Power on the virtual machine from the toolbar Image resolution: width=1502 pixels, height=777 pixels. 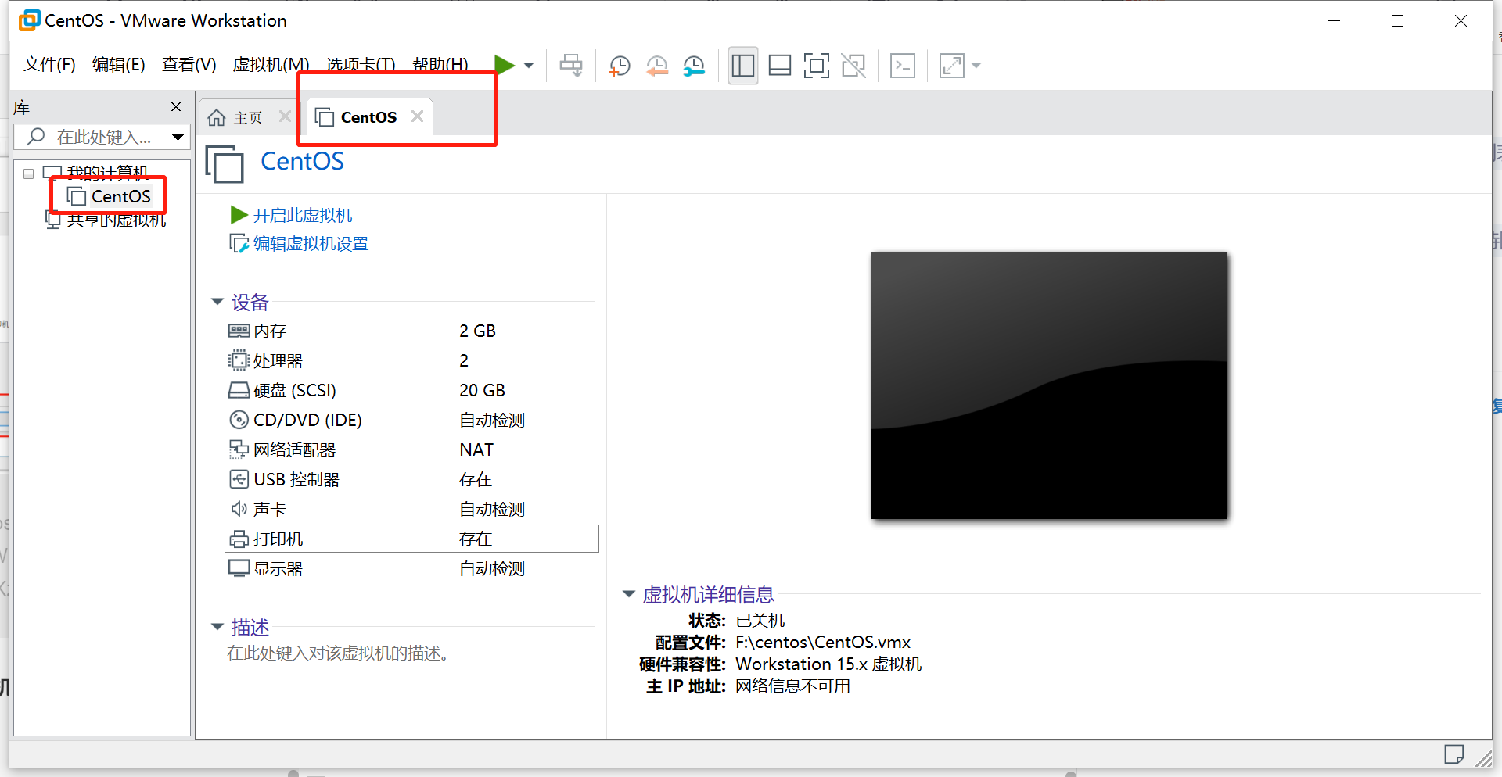point(505,65)
